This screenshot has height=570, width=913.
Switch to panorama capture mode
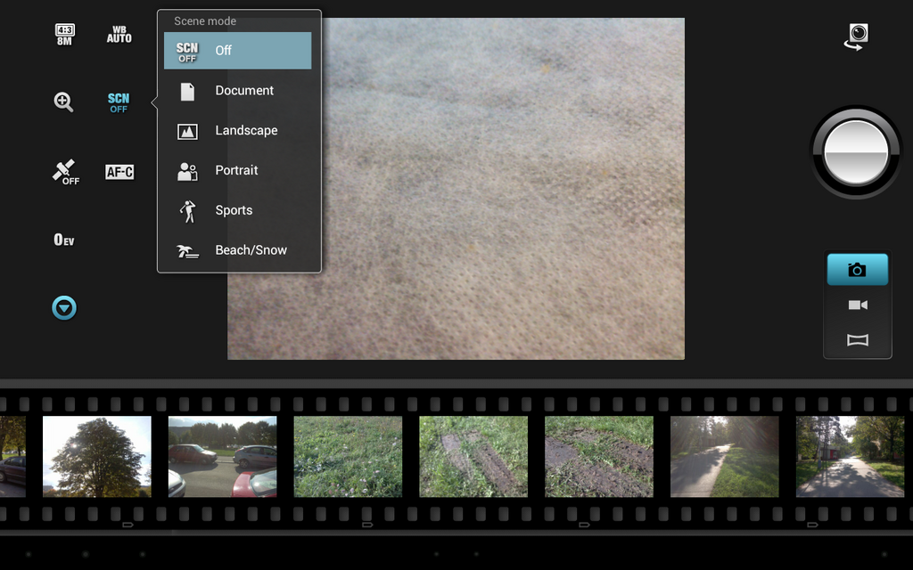tap(857, 340)
